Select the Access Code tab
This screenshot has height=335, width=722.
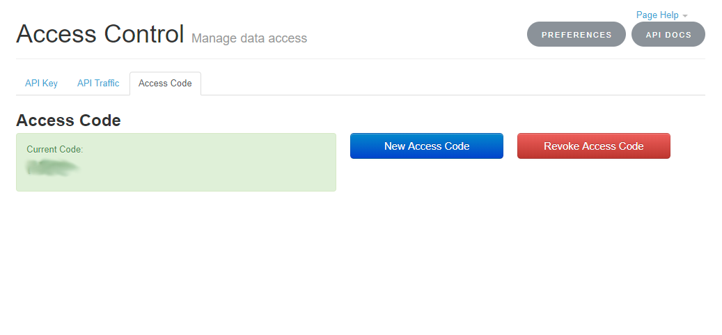pyautogui.click(x=165, y=84)
